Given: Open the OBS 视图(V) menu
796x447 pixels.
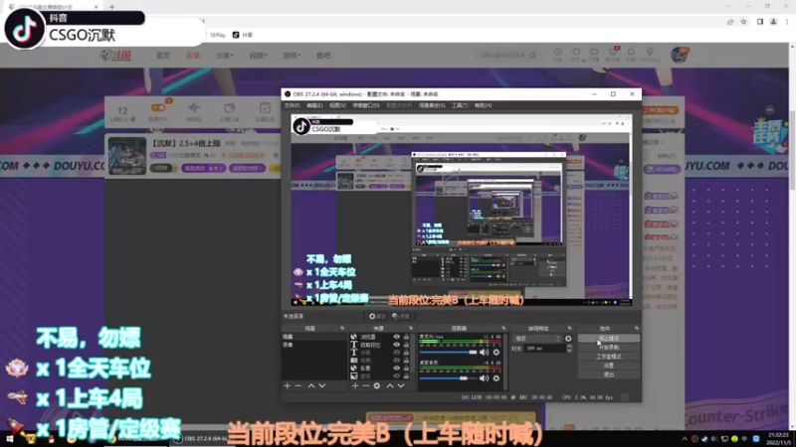Looking at the screenshot, I should coord(337,105).
